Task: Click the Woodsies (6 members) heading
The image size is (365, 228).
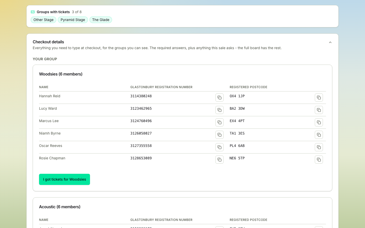Action: click(61, 74)
